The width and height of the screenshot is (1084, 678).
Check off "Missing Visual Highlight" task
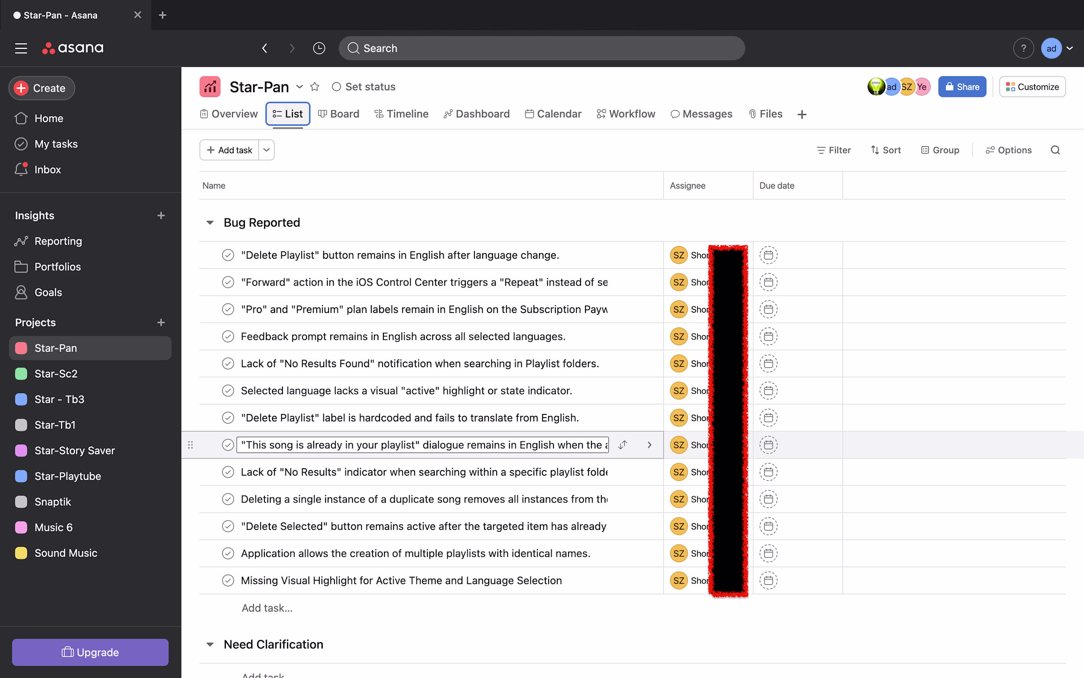tap(228, 580)
